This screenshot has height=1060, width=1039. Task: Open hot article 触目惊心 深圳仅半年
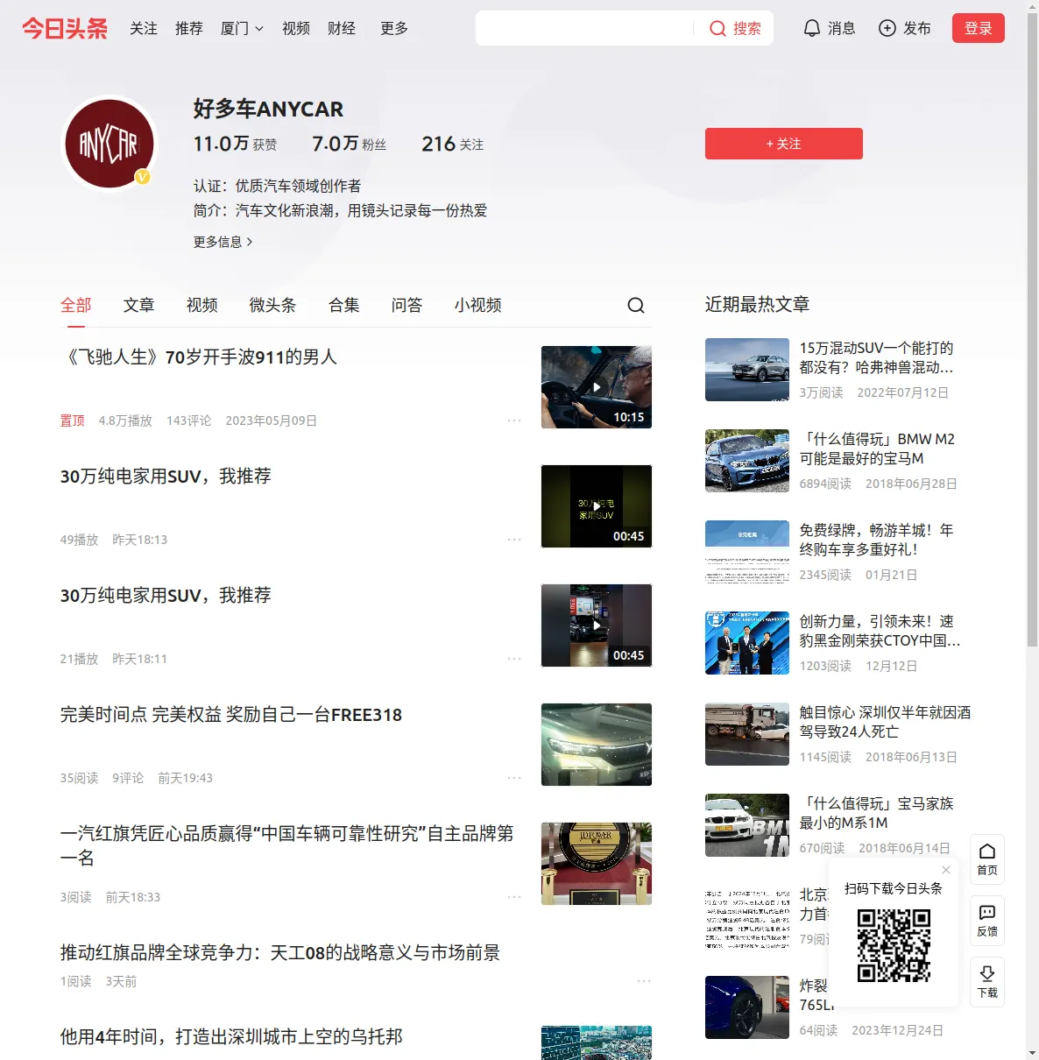coord(885,722)
